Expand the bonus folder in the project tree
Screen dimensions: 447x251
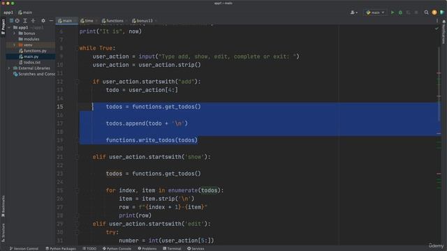(14, 33)
